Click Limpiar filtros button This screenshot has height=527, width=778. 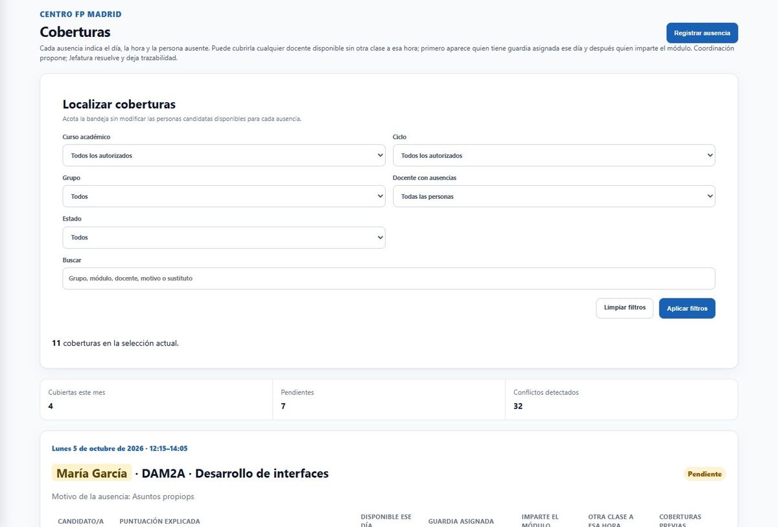624,308
